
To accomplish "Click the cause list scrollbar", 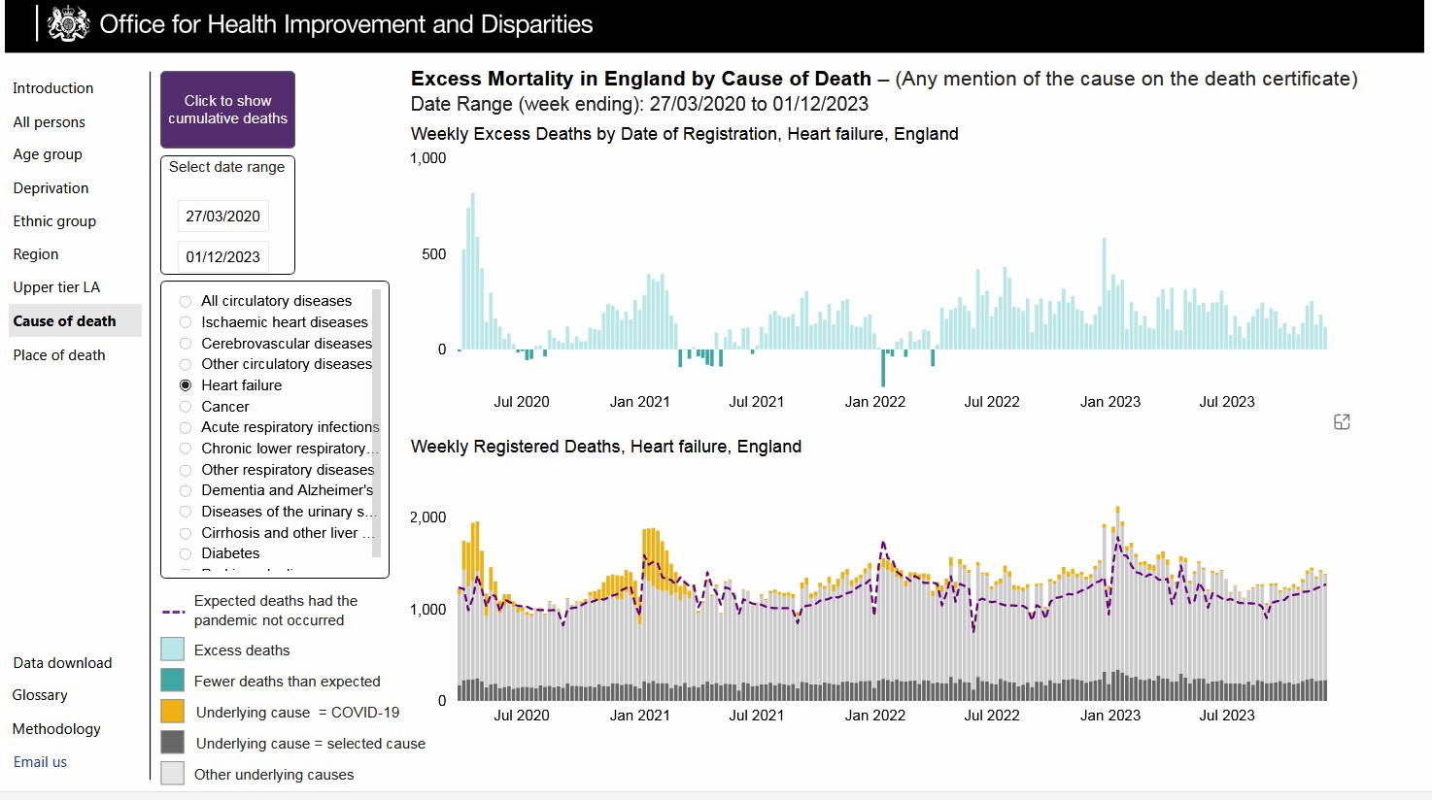I will 377,422.
